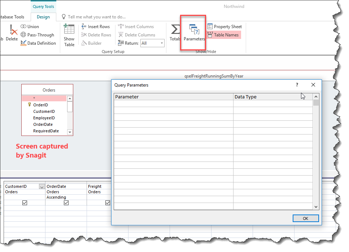
Task: Click the Sort cell under Freight
Action: coord(99,197)
